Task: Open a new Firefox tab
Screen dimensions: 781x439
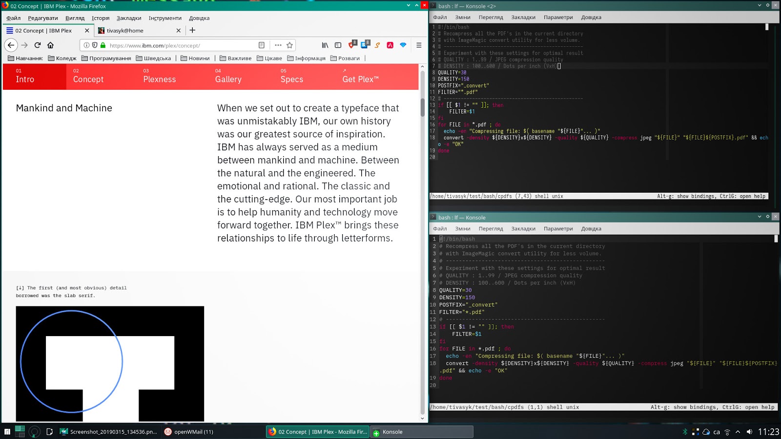Action: point(192,30)
